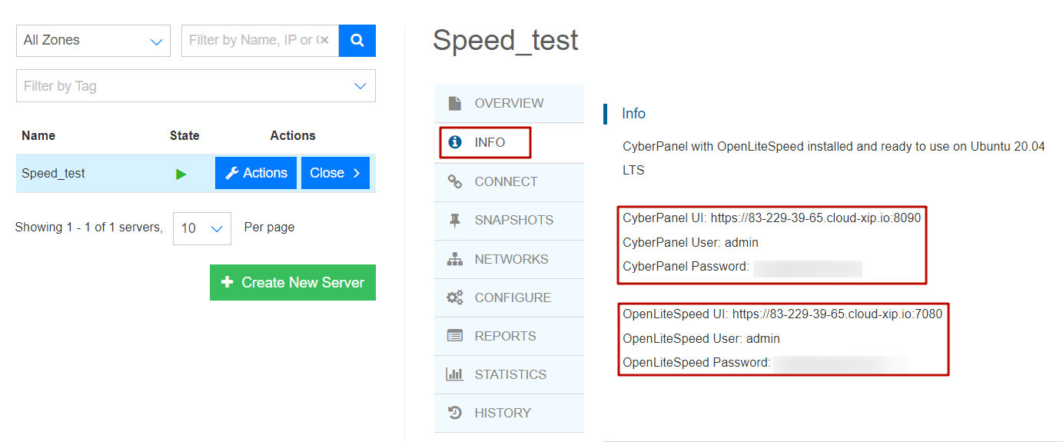Image resolution: width=1063 pixels, height=442 pixels.
Task: Select the INFO tab
Action: pos(509,142)
